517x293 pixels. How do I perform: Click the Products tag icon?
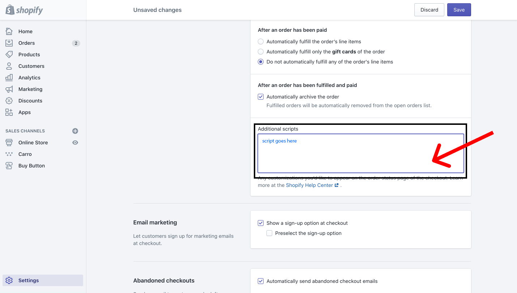(x=9, y=54)
